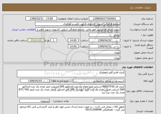The width and height of the screenshot is (161, 114).
Task: Click the remaining time countdown 23:21:02
Action: pyautogui.click(x=36, y=40)
